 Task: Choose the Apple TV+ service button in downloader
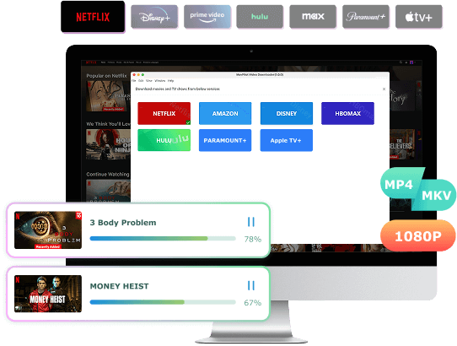point(287,140)
